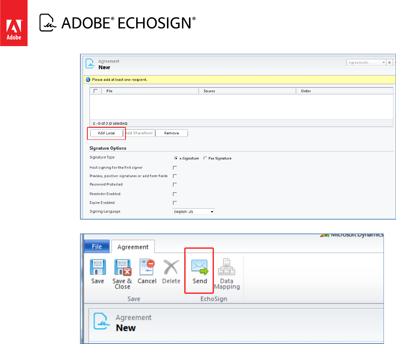Image resolution: width=396 pixels, height=344 pixels.
Task: Click the Signature Options section heading
Action: click(x=108, y=148)
